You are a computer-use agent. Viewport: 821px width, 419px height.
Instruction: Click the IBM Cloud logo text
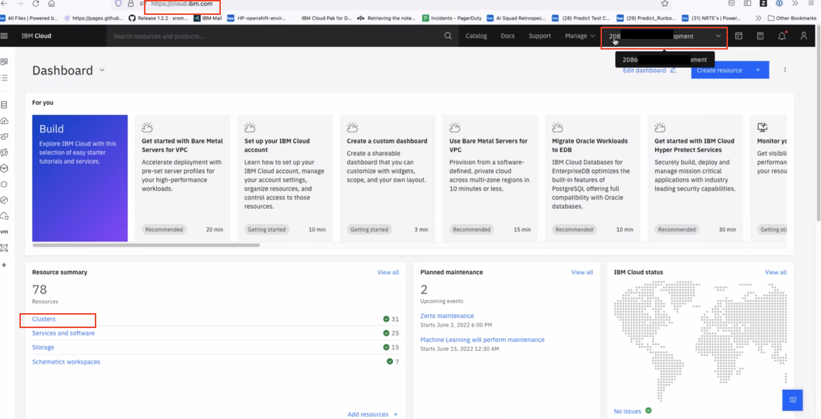(36, 36)
